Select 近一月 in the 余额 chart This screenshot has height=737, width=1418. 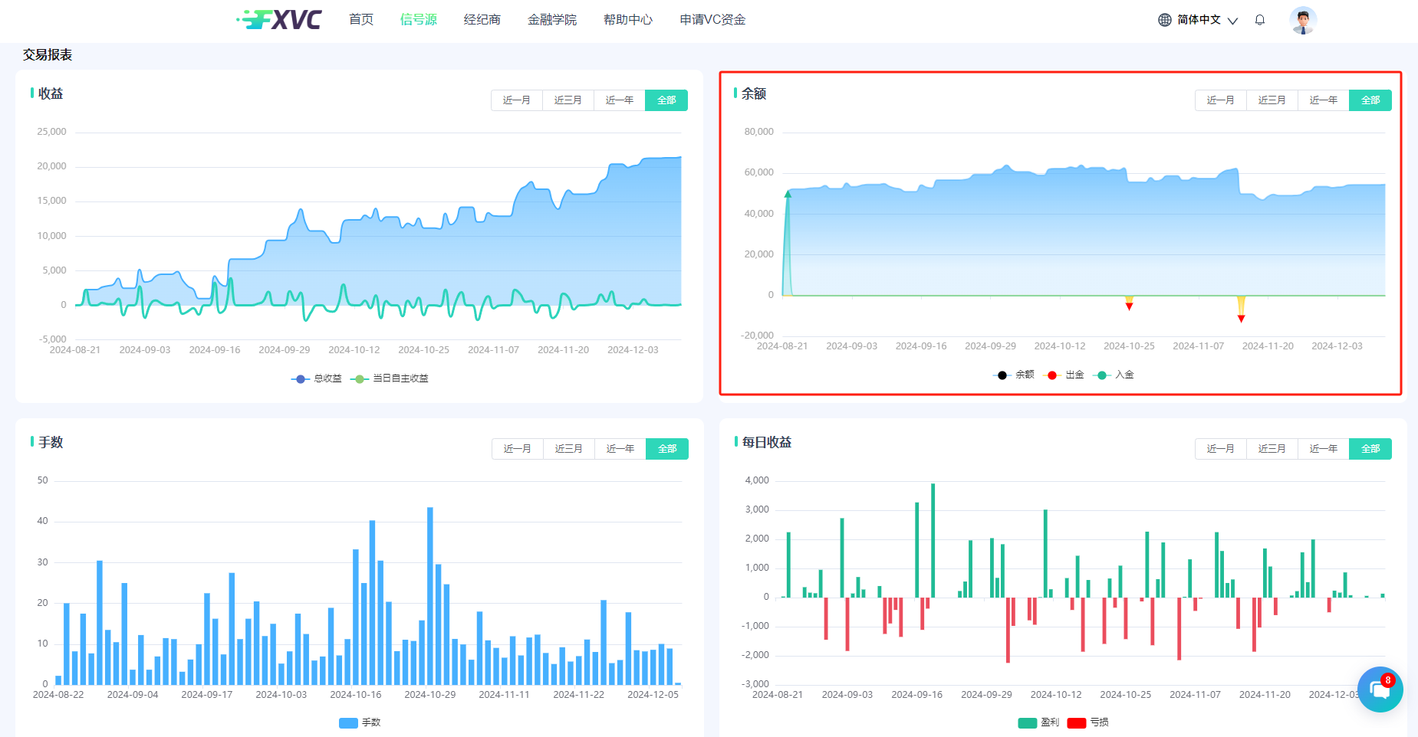(x=1221, y=100)
